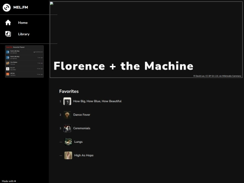This screenshot has width=244, height=183.
Task: Click the Library music note icon
Action: click(8, 34)
